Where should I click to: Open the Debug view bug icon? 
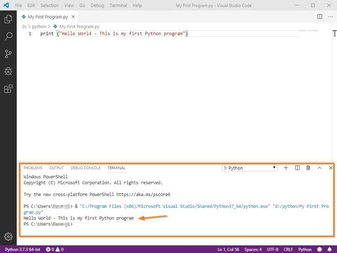coord(8,71)
